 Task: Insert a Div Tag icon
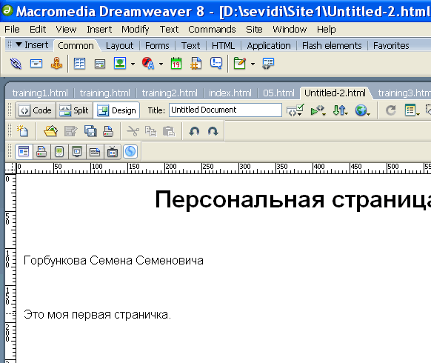(100, 64)
